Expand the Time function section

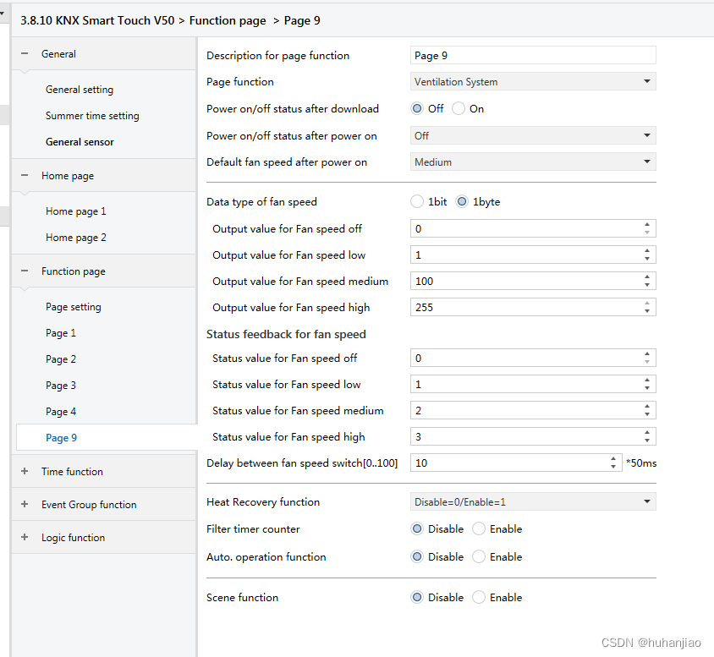click(x=25, y=472)
